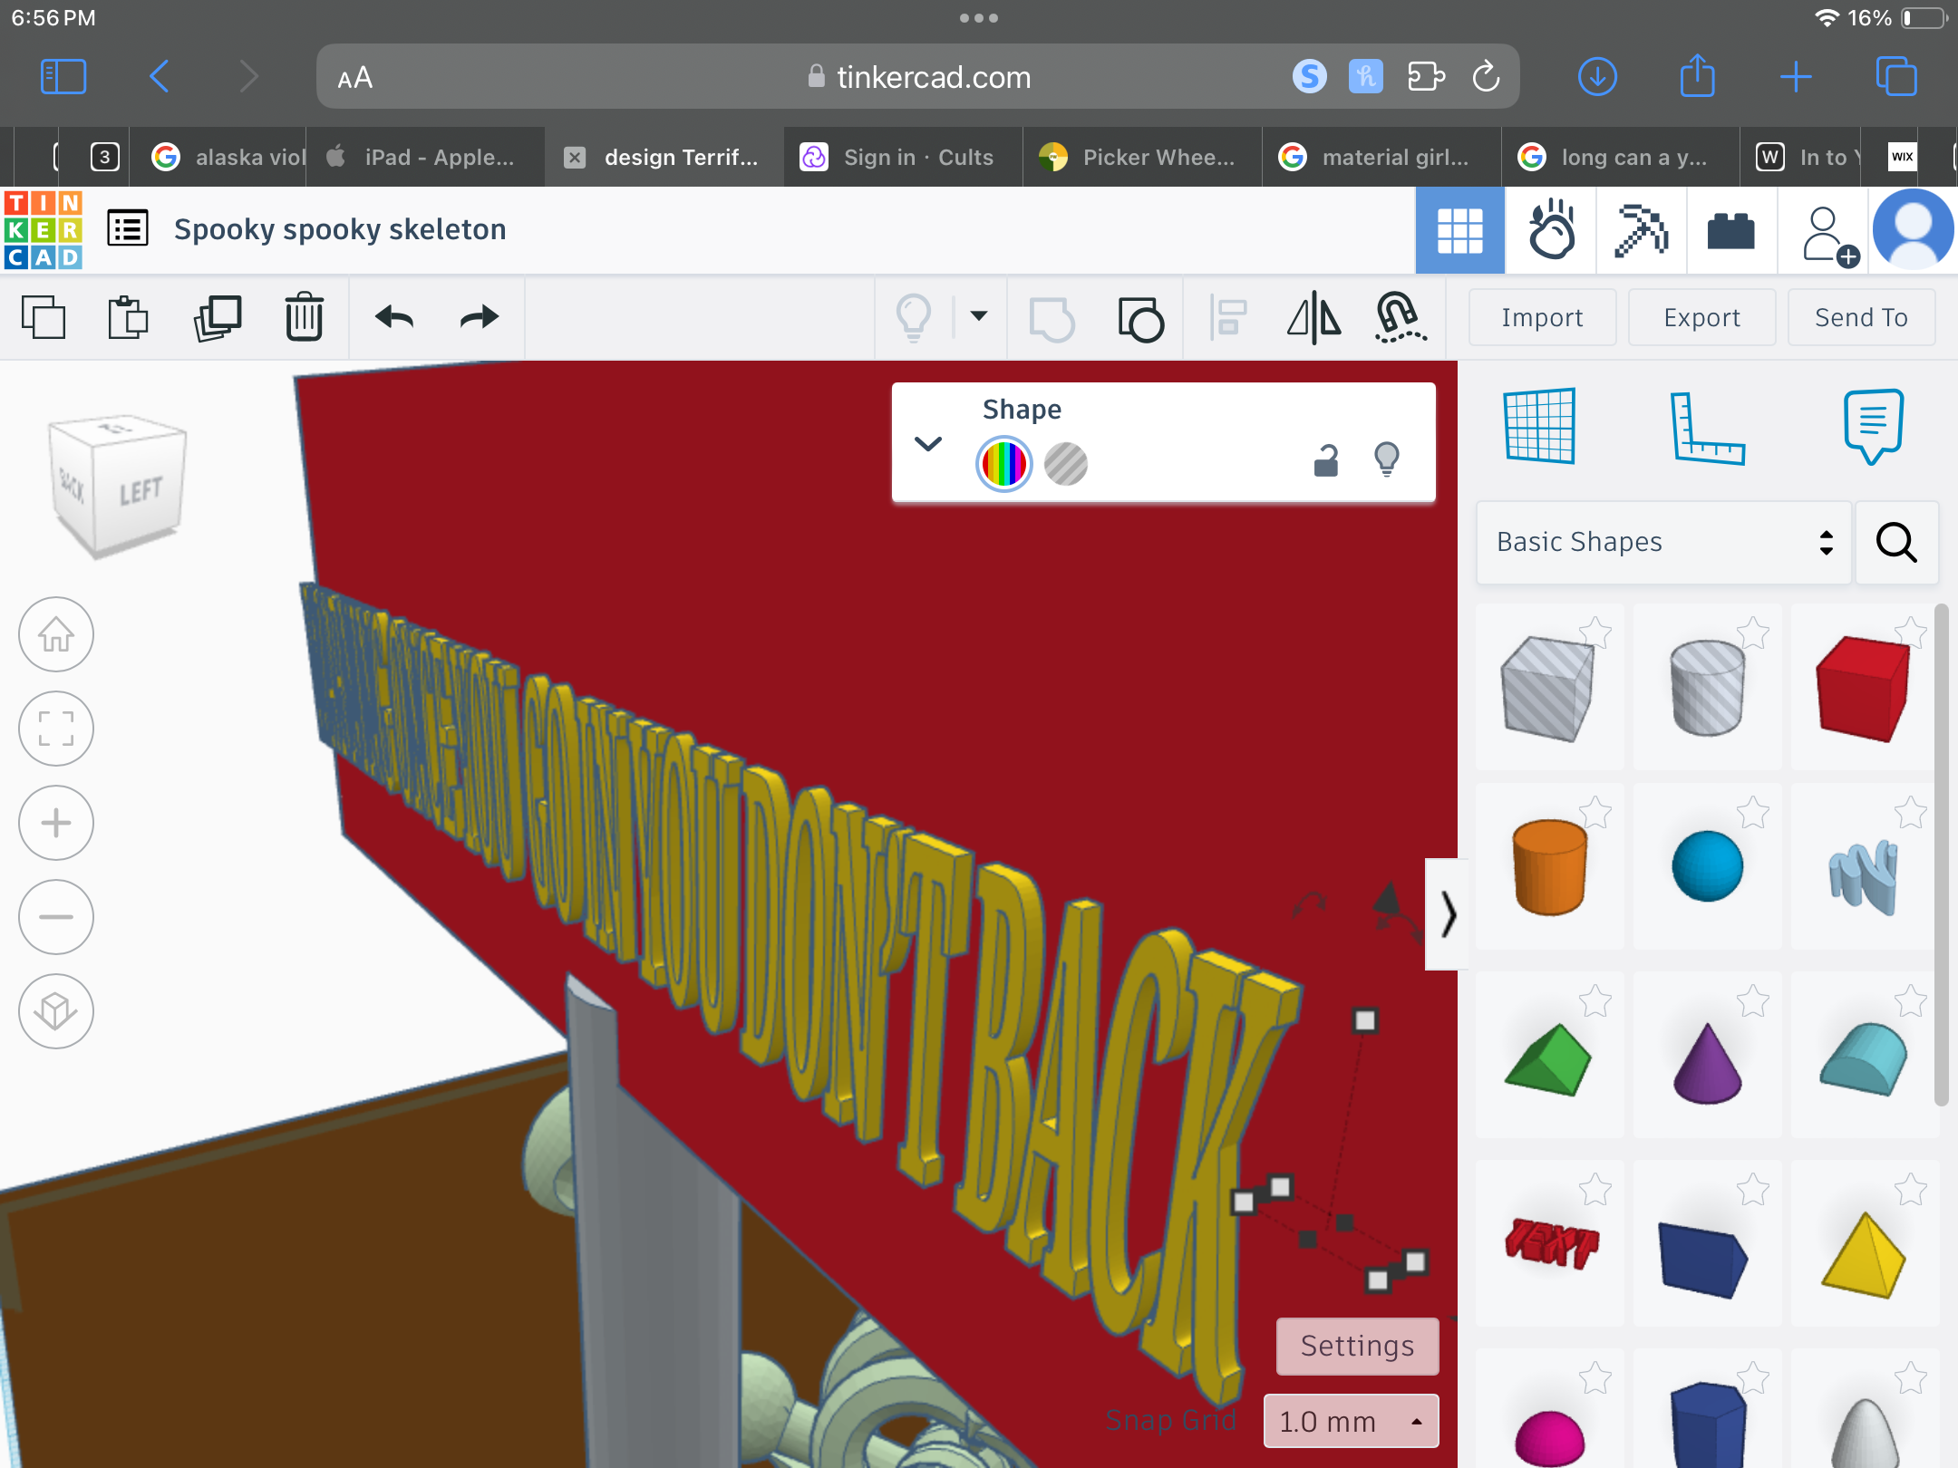1958x1468 pixels.
Task: Select the Ruler tool
Action: pos(1707,428)
